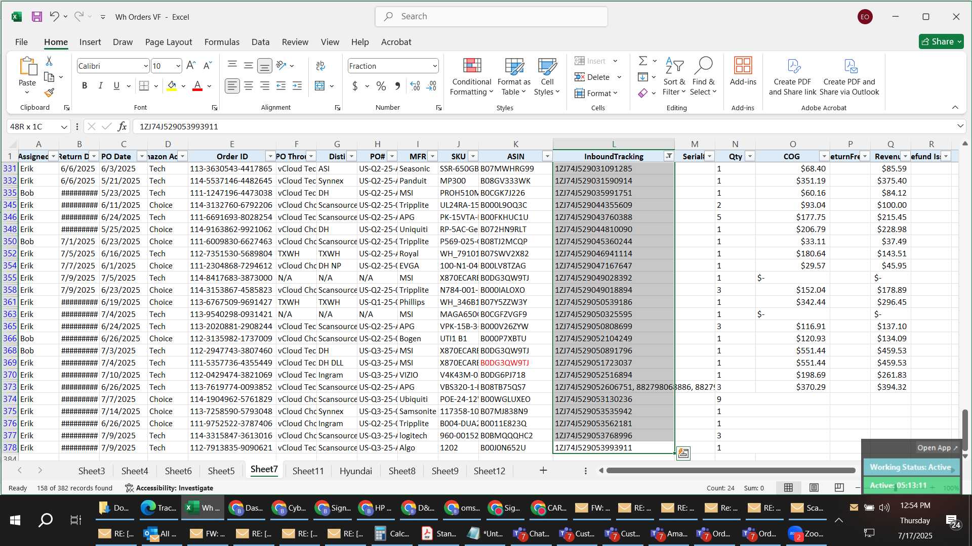972x546 pixels.
Task: Open the Order ID column filter dropdown
Action: pos(270,156)
